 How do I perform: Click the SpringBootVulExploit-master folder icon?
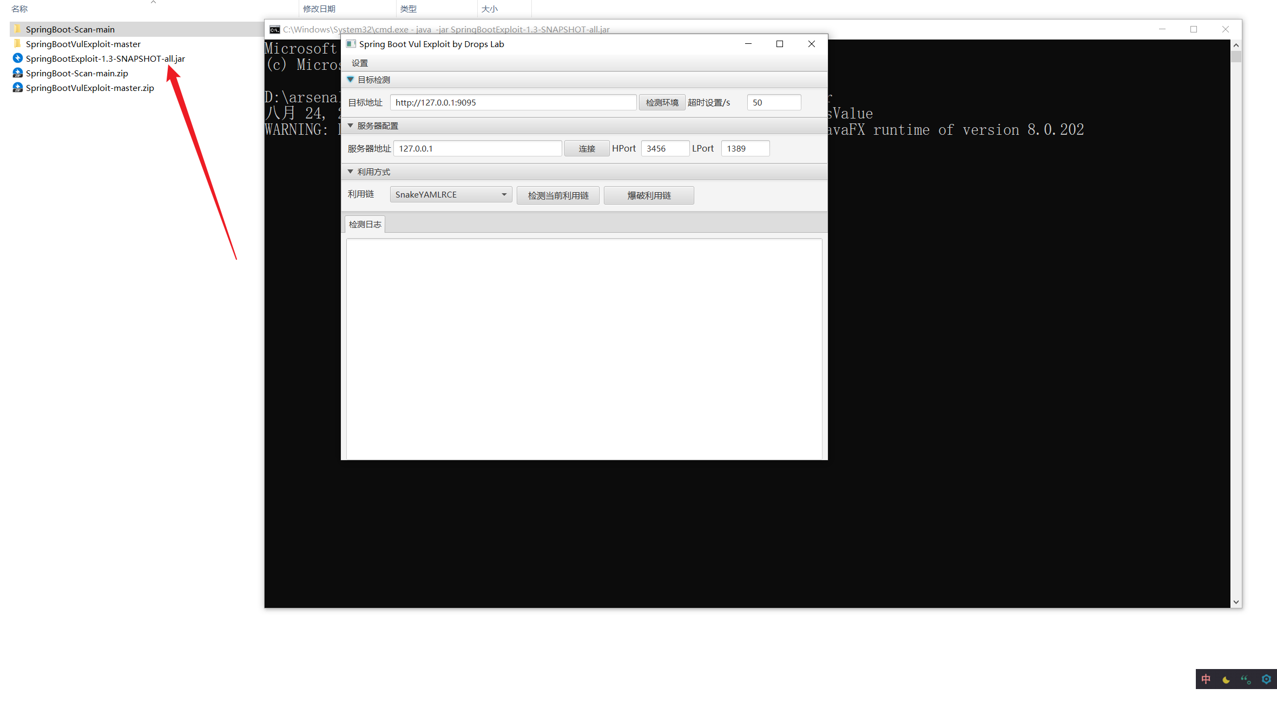pos(18,44)
